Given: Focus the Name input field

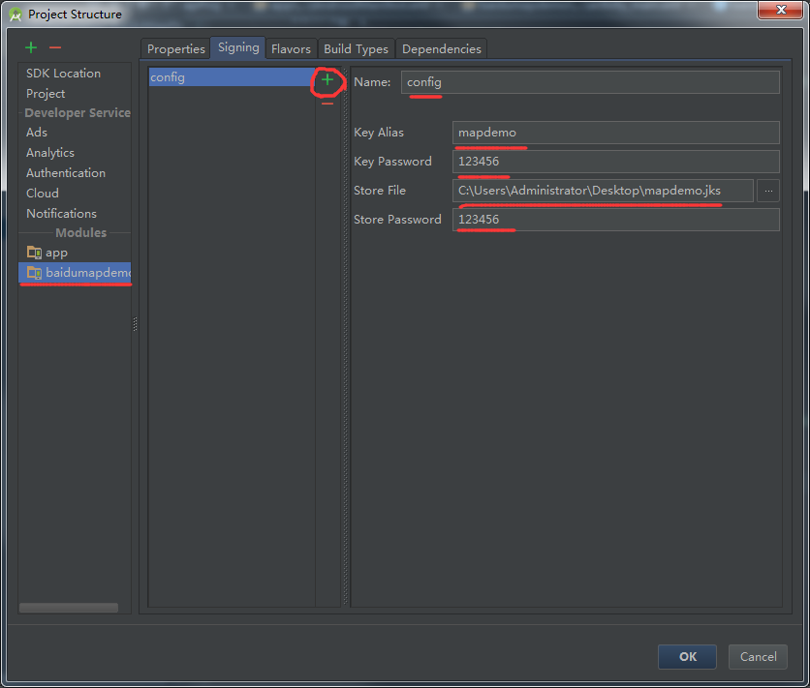Looking at the screenshot, I should [x=590, y=82].
